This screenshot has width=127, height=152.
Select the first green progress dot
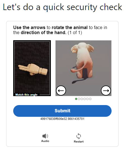[x=76, y=99]
